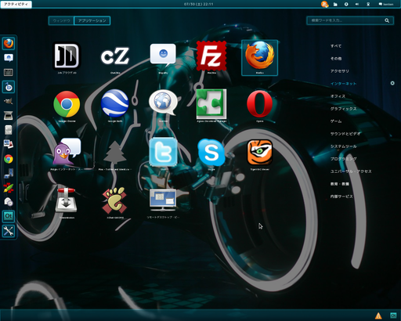Click the Qt icon in bottom tray

point(393,316)
